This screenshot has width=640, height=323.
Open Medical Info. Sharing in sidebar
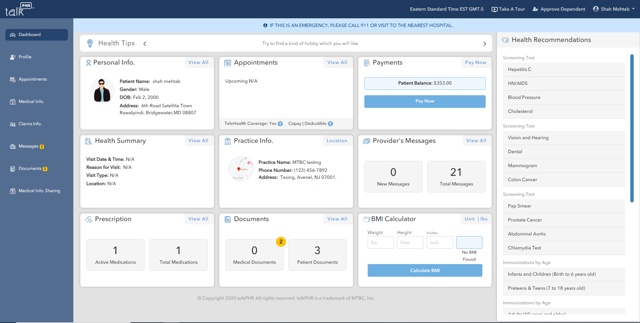tap(39, 191)
